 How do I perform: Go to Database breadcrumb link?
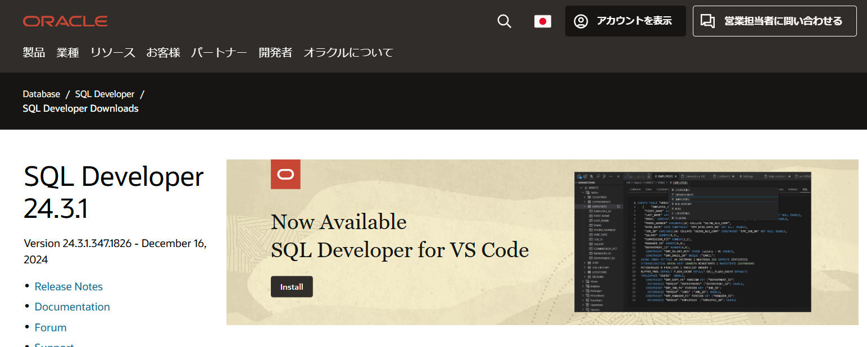point(42,94)
